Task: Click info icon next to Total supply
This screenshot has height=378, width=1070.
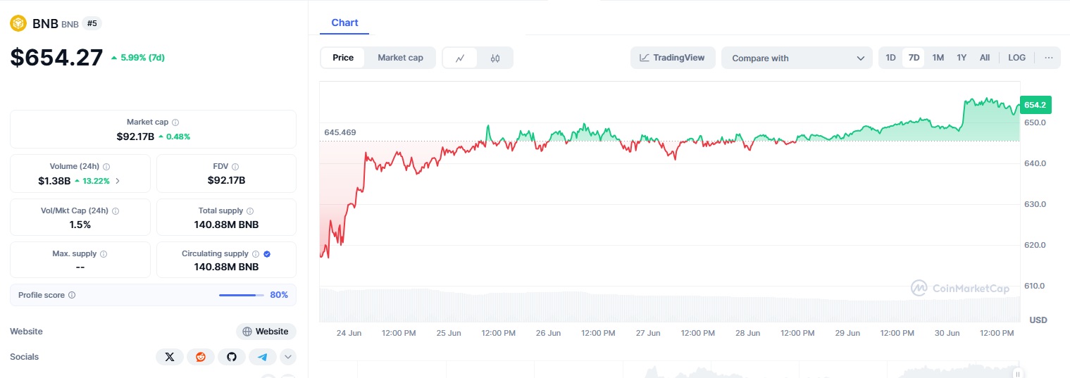Action: (x=250, y=210)
